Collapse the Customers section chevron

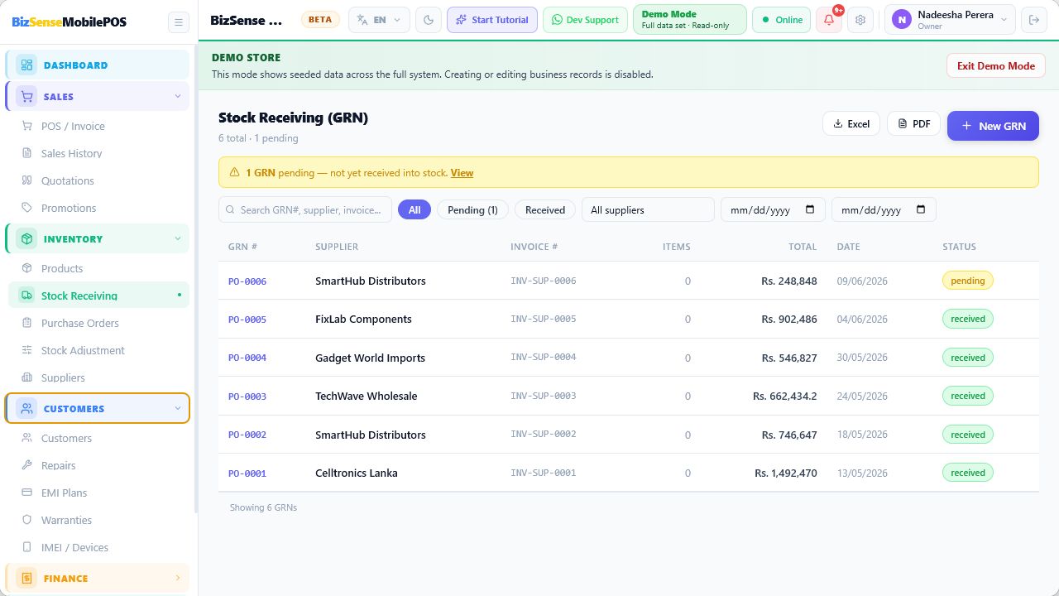coord(177,409)
